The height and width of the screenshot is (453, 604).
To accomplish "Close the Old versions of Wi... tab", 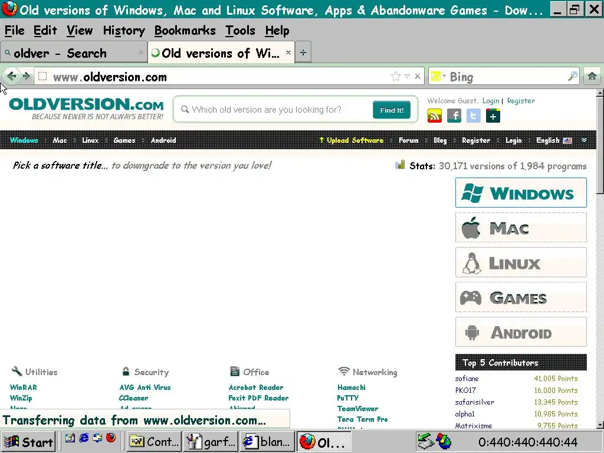I will pos(288,52).
